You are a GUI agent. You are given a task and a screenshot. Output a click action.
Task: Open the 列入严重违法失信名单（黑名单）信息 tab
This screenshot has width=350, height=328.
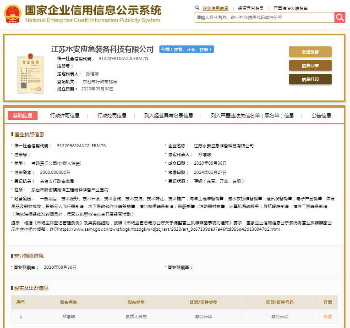(x=252, y=116)
